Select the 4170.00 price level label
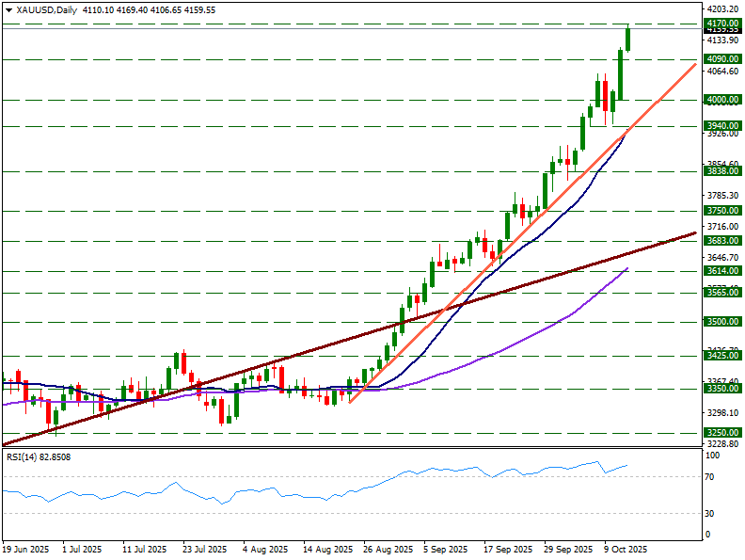This screenshot has width=745, height=560. click(x=721, y=23)
